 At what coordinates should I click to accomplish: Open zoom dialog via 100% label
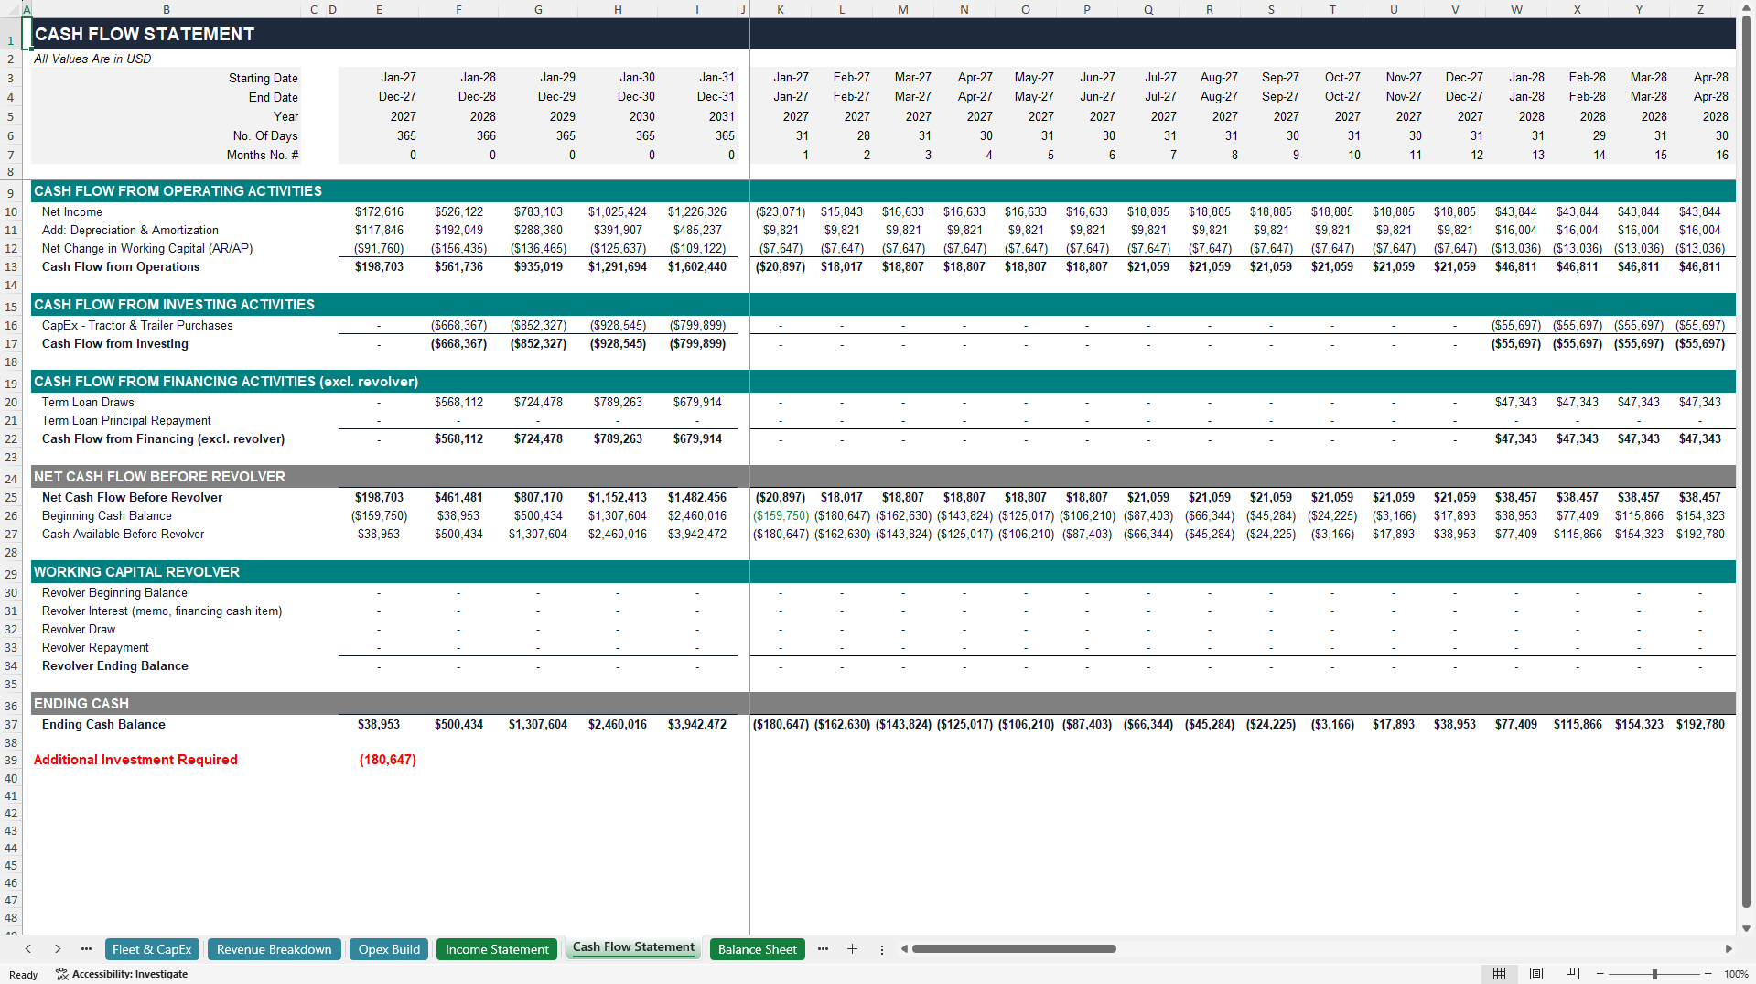1736,974
